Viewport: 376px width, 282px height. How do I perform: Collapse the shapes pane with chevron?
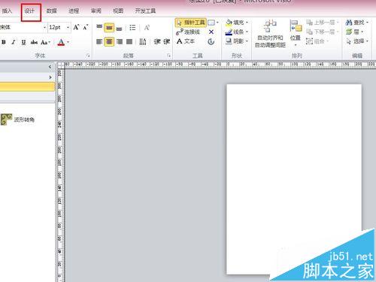50,67
